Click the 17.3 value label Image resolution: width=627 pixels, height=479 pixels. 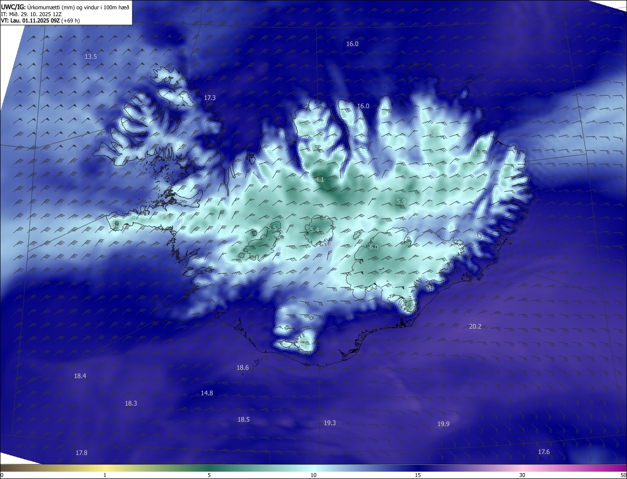click(210, 98)
